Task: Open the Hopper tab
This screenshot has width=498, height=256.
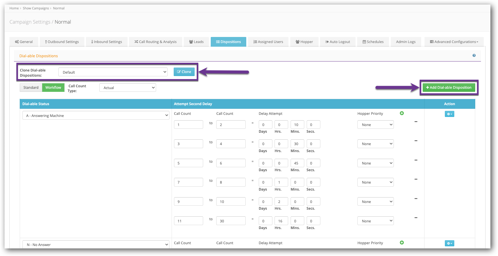Action: tap(304, 42)
